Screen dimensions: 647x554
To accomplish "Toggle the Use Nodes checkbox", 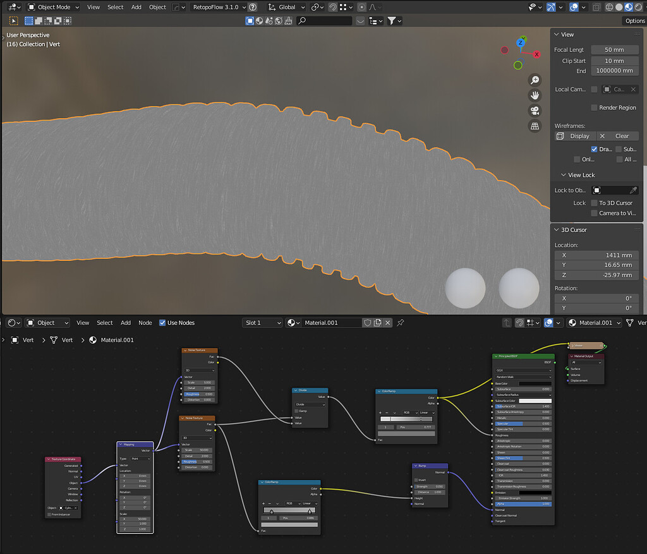I will click(162, 323).
